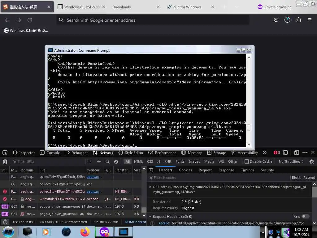The height and width of the screenshot is (238, 317).
Task: Open DevTools customize three-dot menu
Action: tap(305, 152)
